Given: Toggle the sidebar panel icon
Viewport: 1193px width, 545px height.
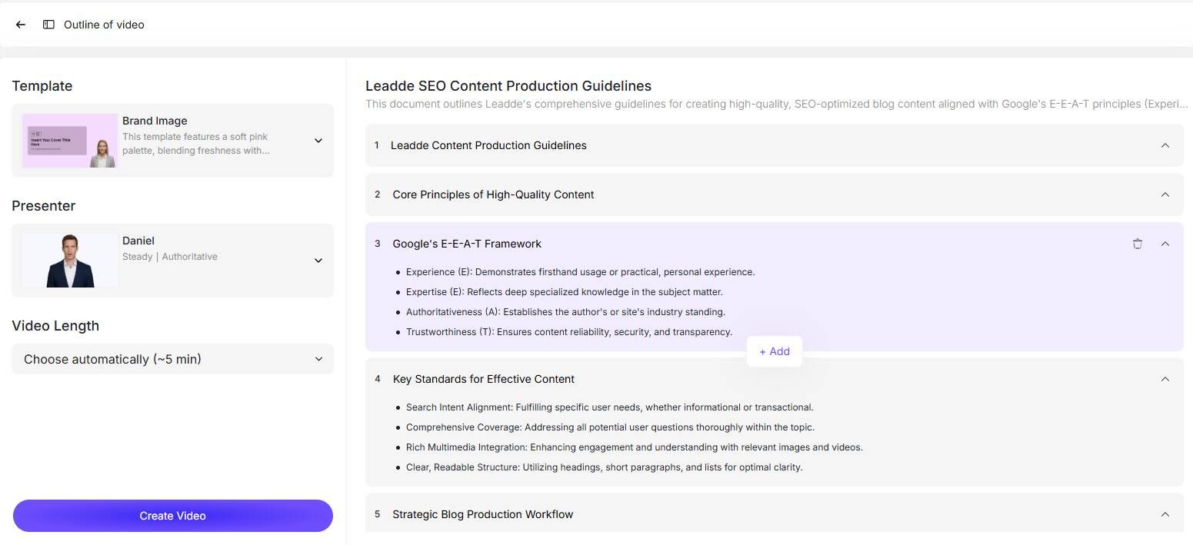Looking at the screenshot, I should pos(48,25).
